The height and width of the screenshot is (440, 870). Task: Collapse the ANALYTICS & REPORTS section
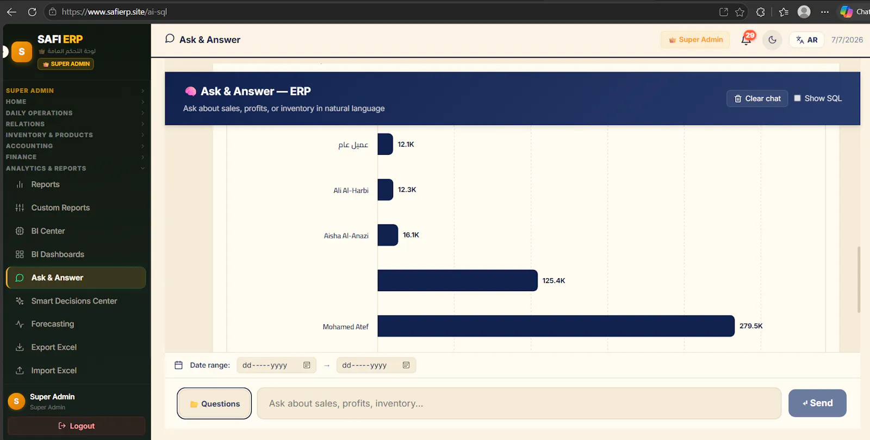(x=75, y=168)
